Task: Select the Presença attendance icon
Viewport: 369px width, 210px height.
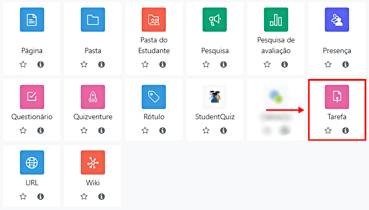Action: [337, 19]
